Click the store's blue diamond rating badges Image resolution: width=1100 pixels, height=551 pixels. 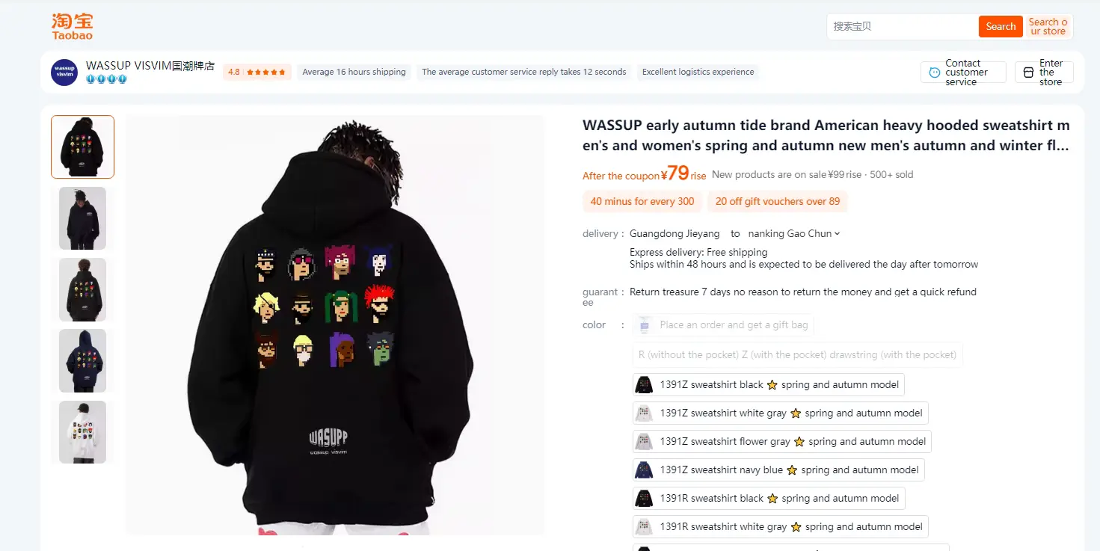pyautogui.click(x=107, y=79)
